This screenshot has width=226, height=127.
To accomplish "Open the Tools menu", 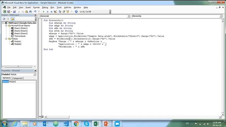I will click(x=59, y=7).
